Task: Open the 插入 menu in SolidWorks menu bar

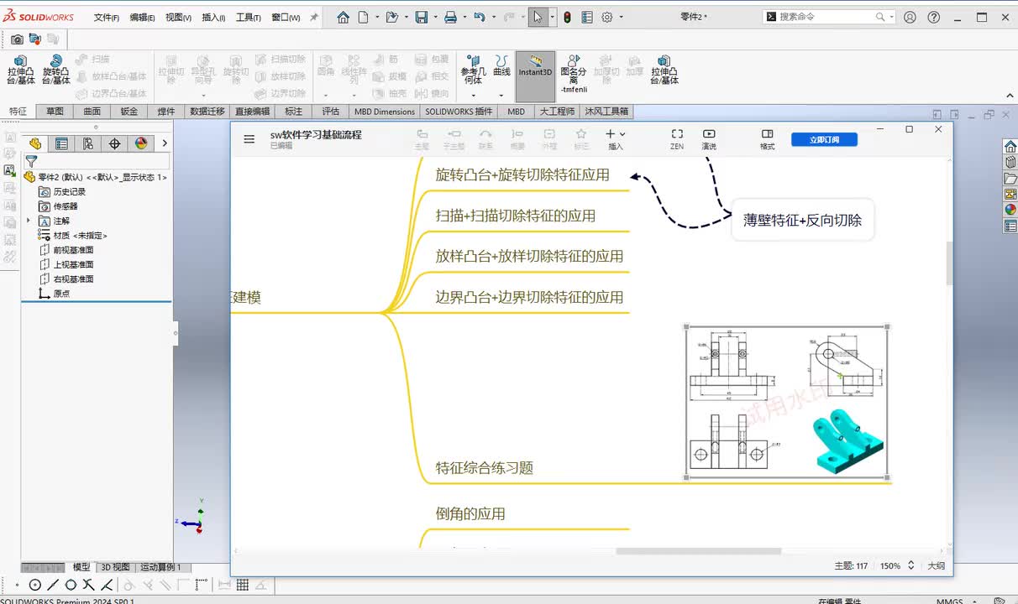Action: tap(213, 18)
